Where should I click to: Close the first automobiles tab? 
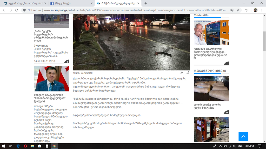45,3
